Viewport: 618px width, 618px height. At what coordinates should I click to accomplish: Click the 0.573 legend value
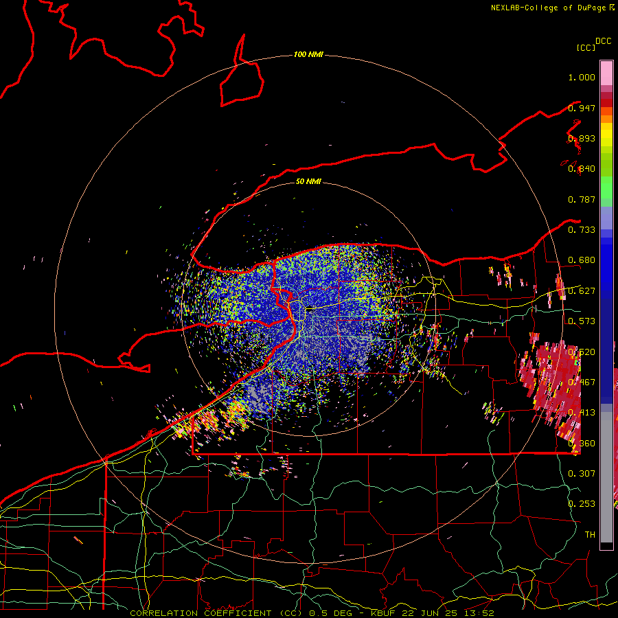click(x=582, y=321)
